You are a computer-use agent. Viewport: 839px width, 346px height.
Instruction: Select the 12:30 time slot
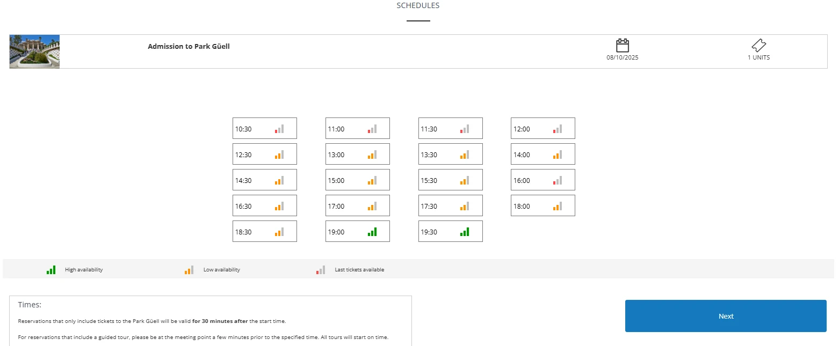[264, 154]
